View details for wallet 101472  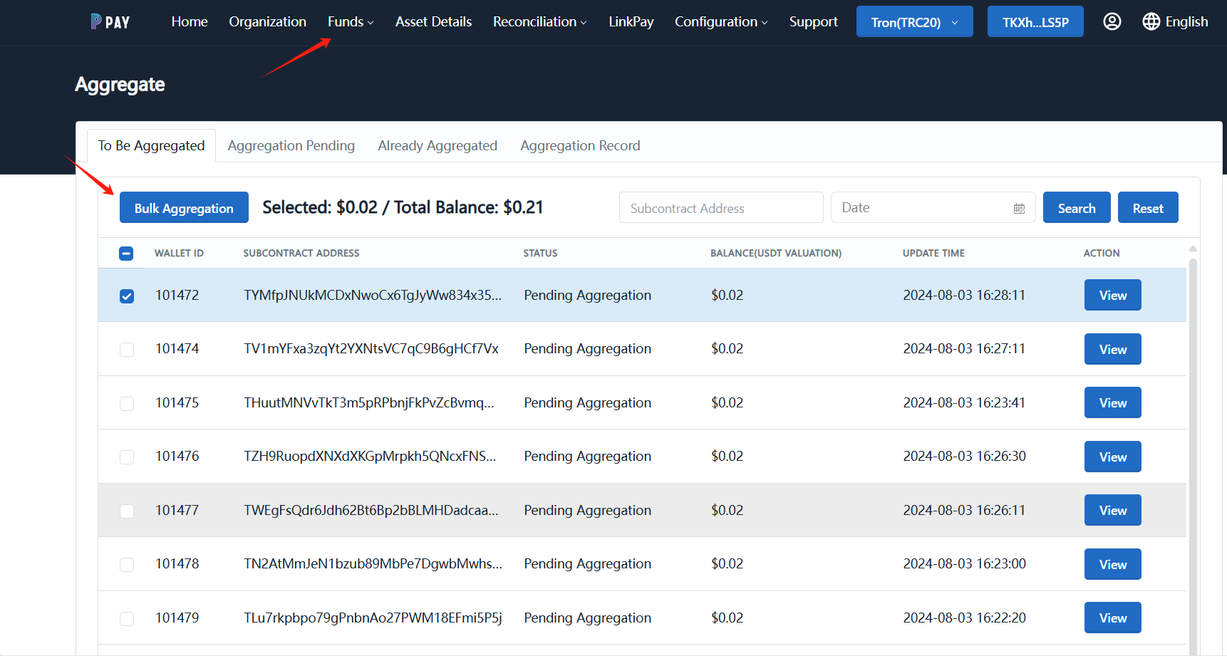tap(1113, 295)
